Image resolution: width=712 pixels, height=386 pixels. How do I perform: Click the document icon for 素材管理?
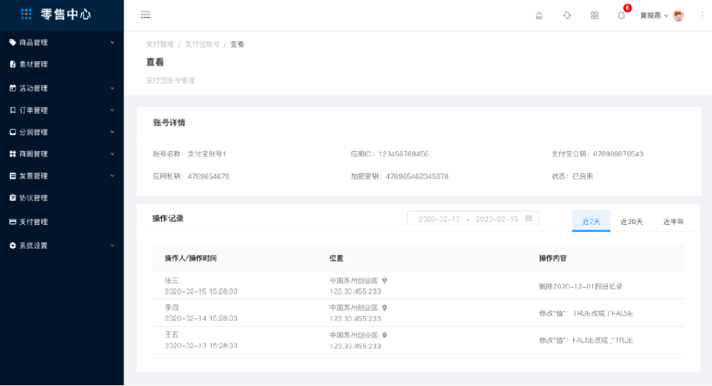point(13,64)
